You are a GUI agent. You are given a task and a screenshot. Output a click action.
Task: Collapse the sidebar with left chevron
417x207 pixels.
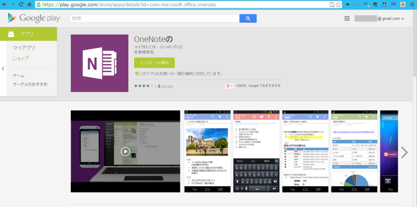tap(3, 69)
